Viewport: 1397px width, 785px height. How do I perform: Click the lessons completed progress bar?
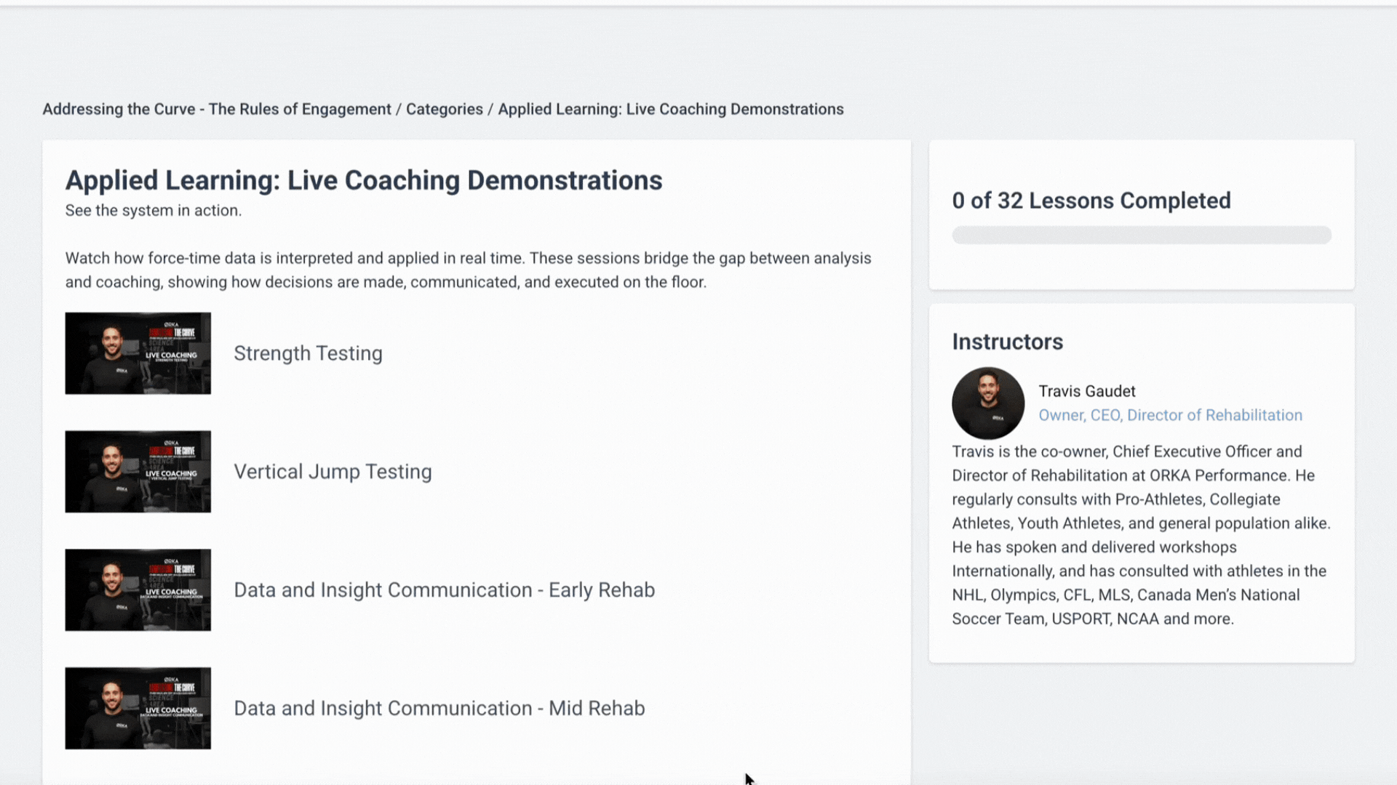tap(1142, 235)
